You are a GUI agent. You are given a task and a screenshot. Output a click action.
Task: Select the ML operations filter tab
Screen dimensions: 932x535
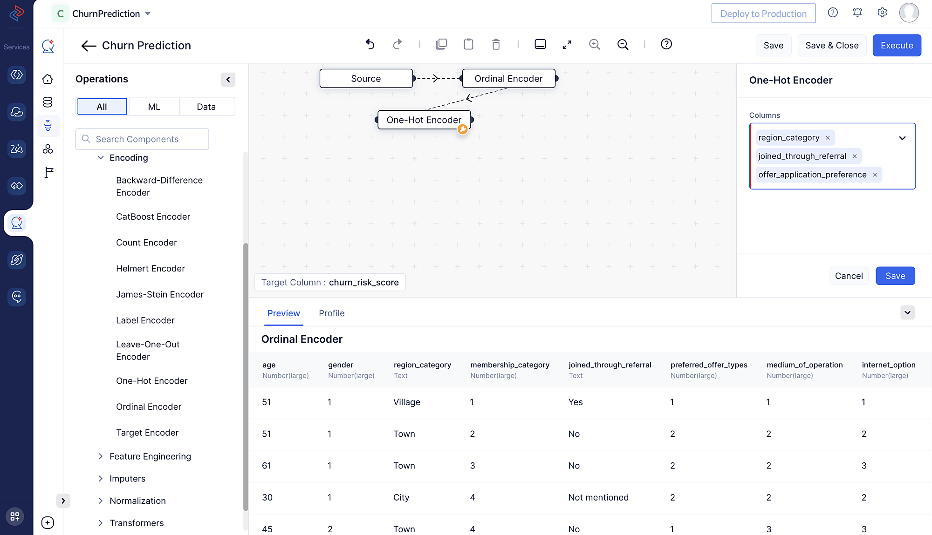pos(154,106)
